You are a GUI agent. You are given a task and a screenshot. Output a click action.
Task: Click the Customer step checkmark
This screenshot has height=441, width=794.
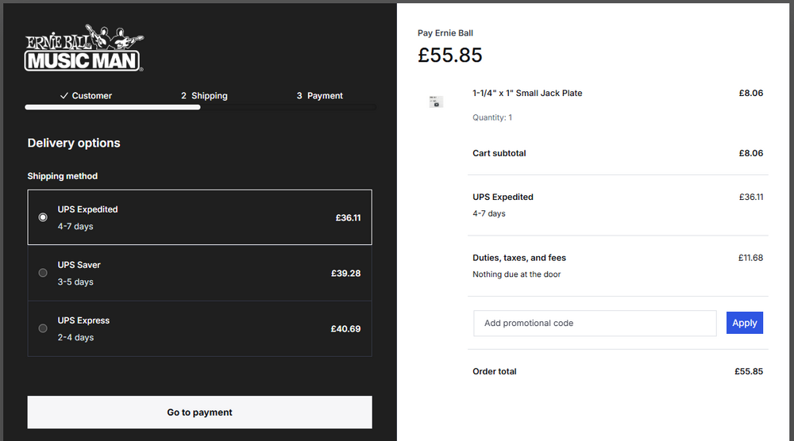pos(64,96)
